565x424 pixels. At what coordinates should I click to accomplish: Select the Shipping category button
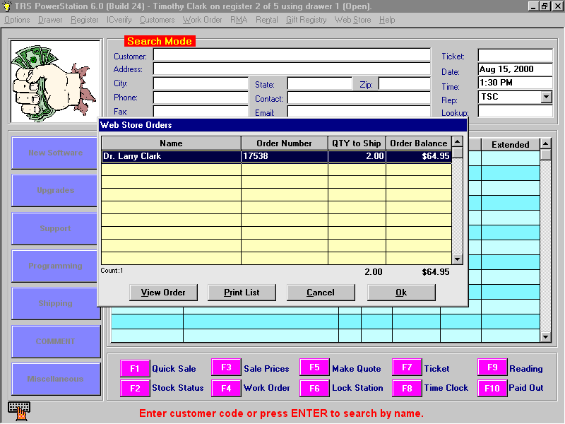[x=56, y=304]
